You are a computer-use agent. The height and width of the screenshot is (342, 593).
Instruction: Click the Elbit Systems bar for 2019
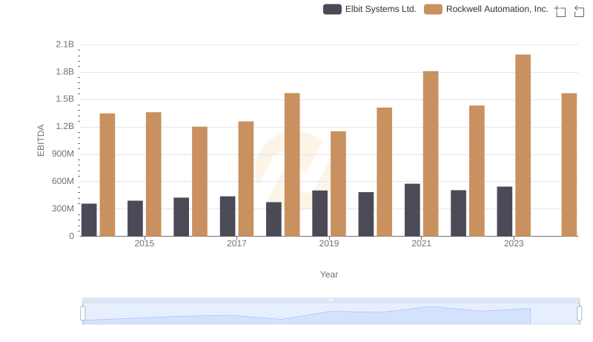pyautogui.click(x=320, y=214)
